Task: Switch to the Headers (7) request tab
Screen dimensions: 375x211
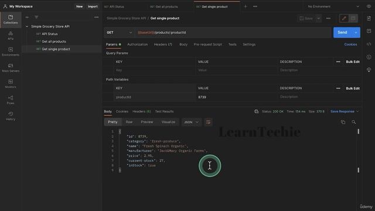Action: pyautogui.click(x=163, y=45)
